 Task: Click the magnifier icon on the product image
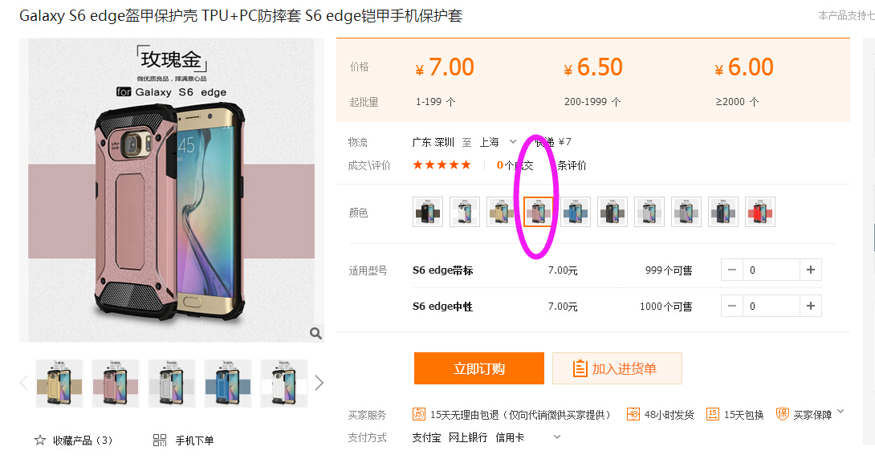[x=315, y=334]
